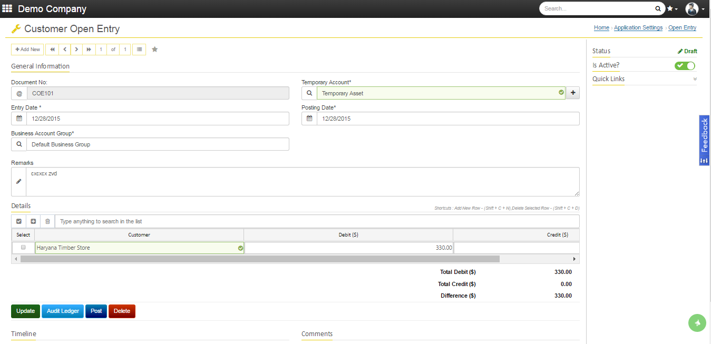711x344 pixels.
Task: Click the top bar Search field
Action: click(x=597, y=8)
